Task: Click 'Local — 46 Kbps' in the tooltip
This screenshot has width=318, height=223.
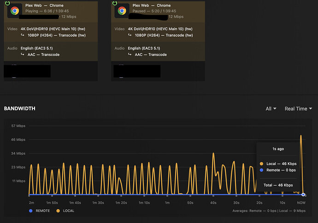Action: (282, 164)
